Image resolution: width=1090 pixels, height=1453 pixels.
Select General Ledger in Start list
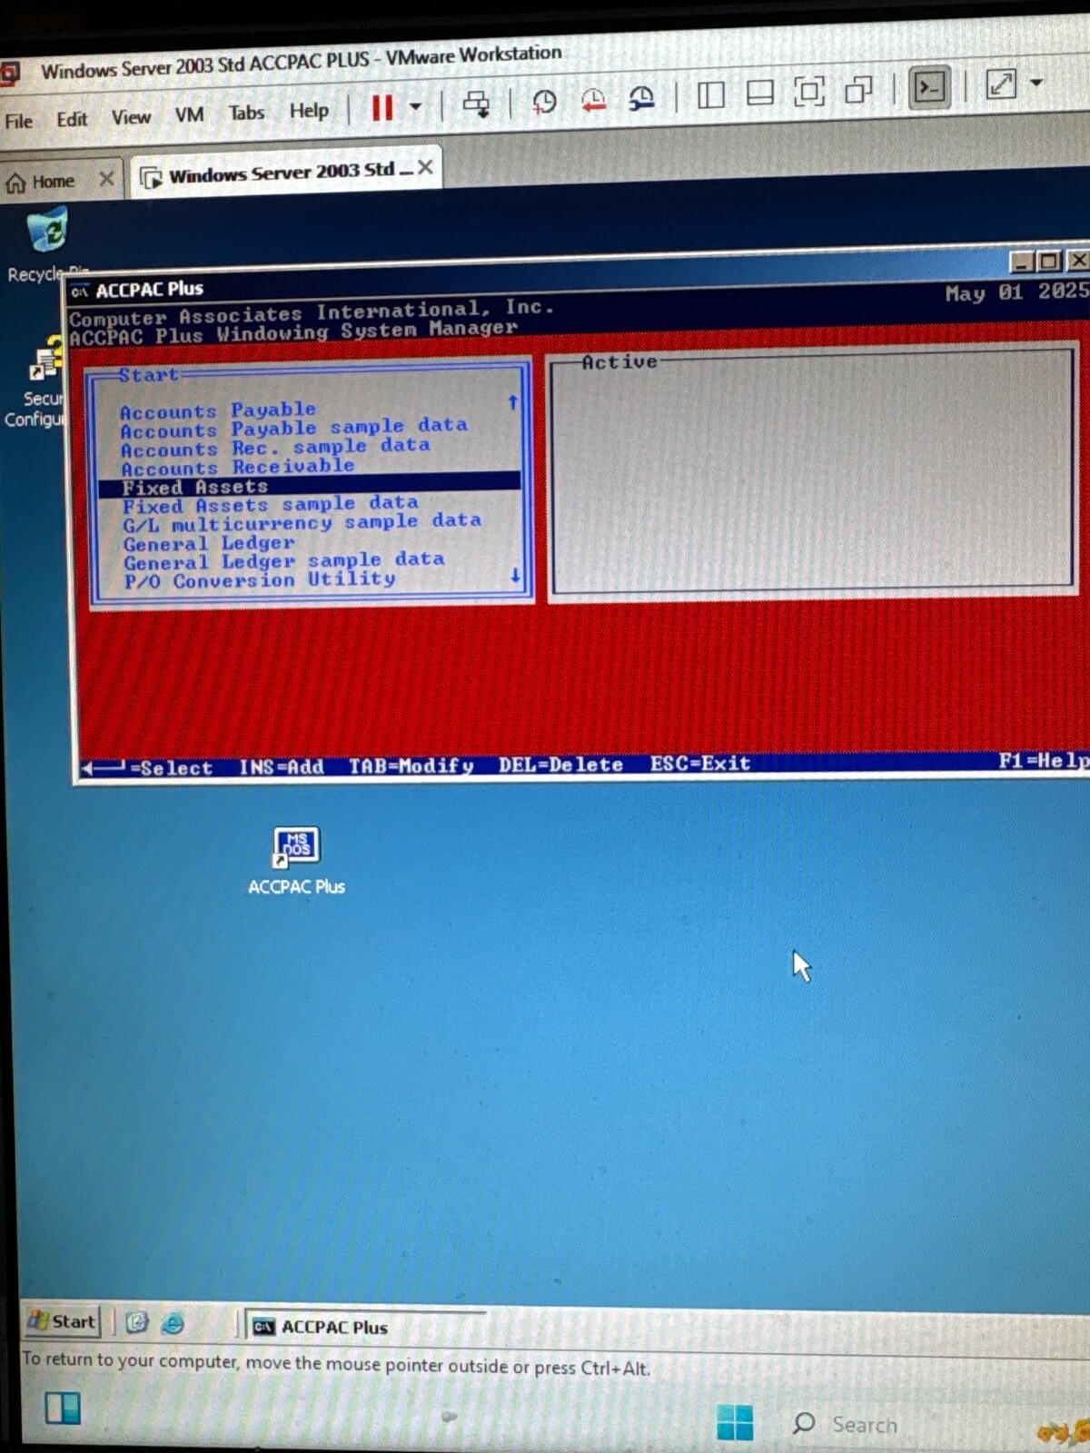pyautogui.click(x=209, y=544)
